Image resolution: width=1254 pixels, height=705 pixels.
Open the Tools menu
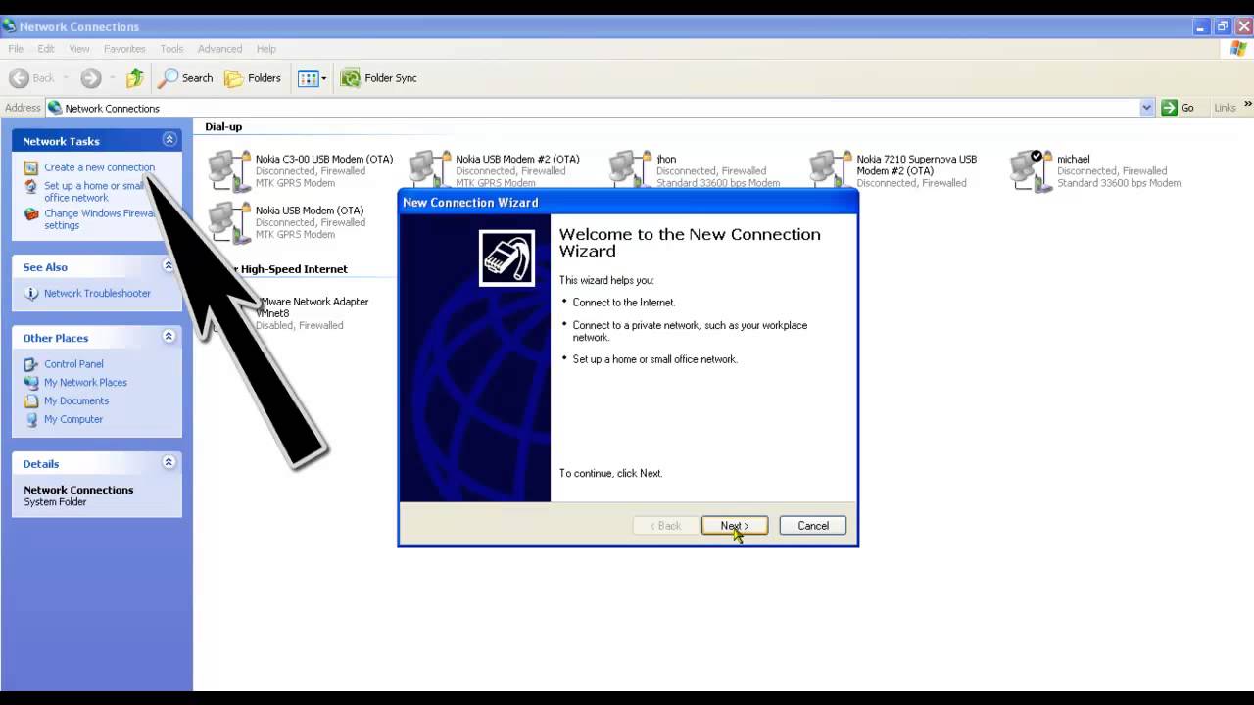point(171,49)
